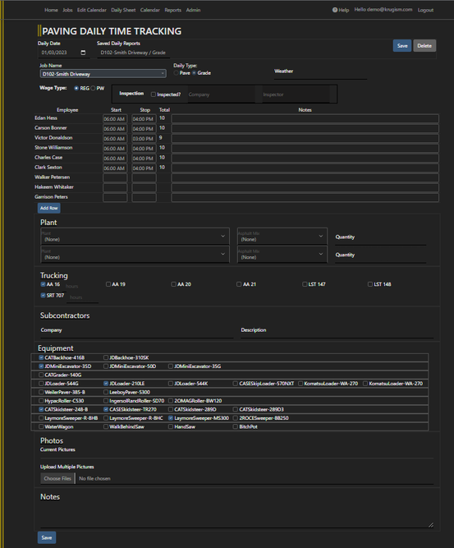454x548 pixels.
Task: Expand the second Plant dropdown
Action: [135, 254]
